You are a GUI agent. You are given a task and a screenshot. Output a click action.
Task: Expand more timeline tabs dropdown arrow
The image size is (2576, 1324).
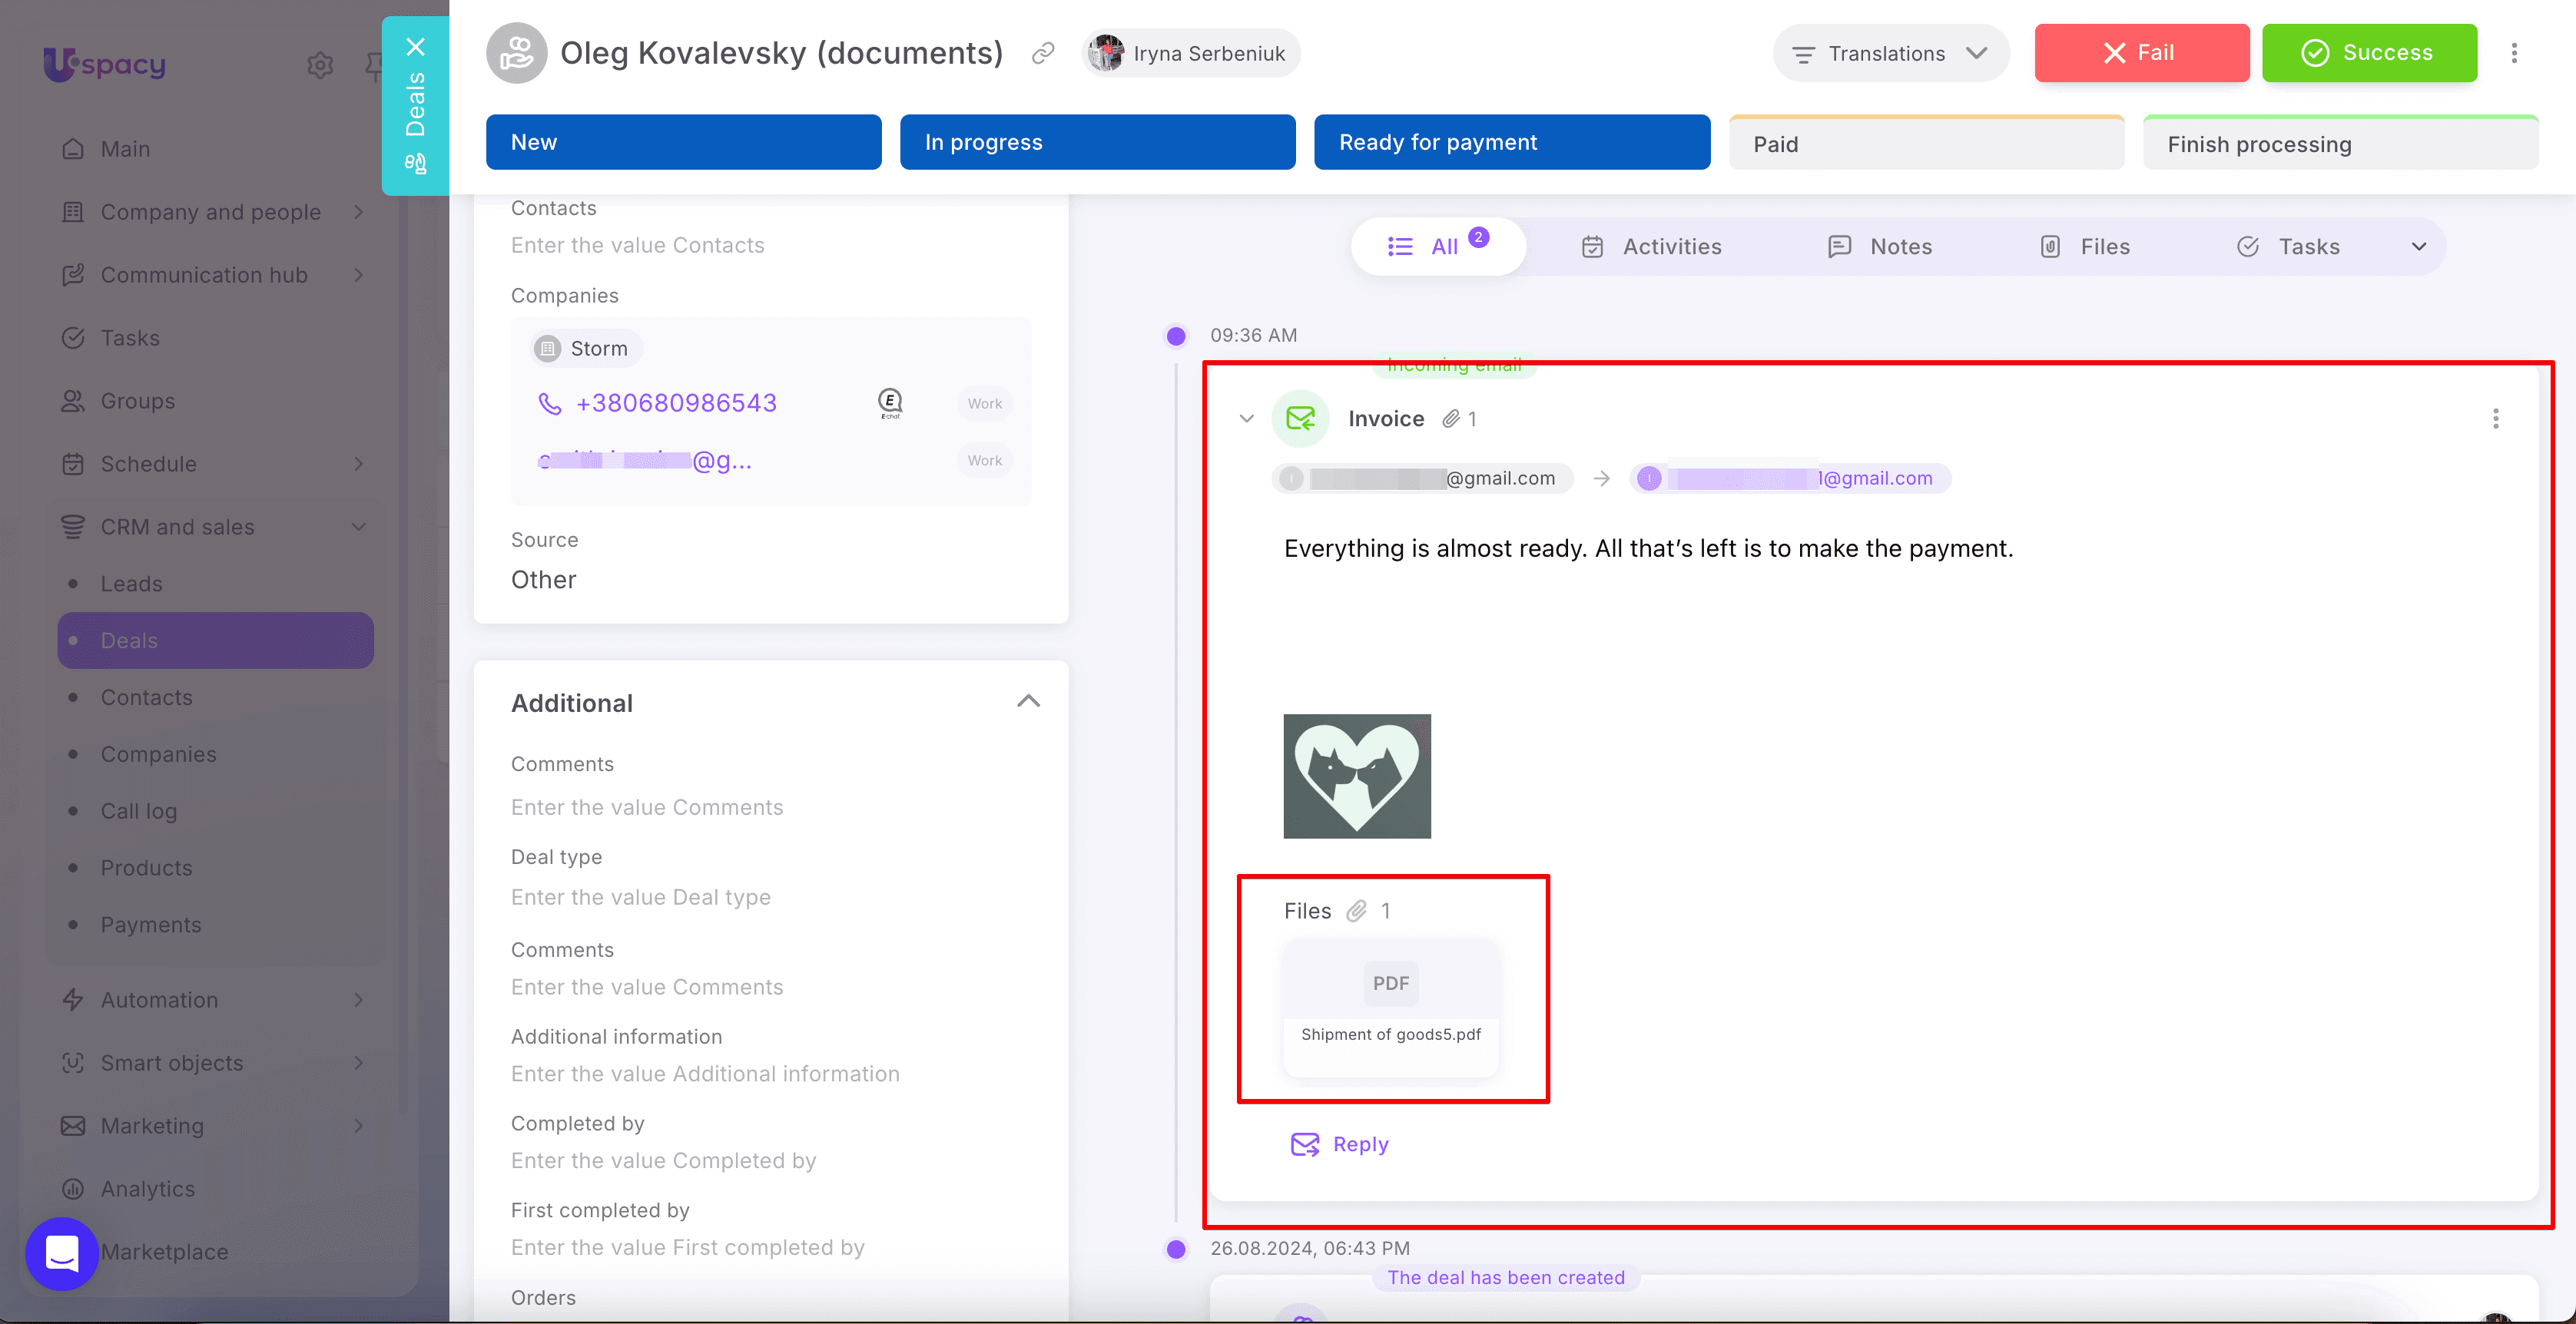click(2418, 247)
